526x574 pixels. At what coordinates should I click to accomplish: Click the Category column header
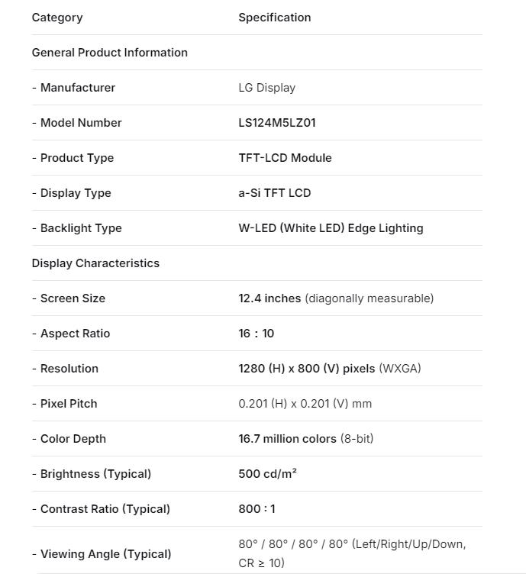[57, 18]
